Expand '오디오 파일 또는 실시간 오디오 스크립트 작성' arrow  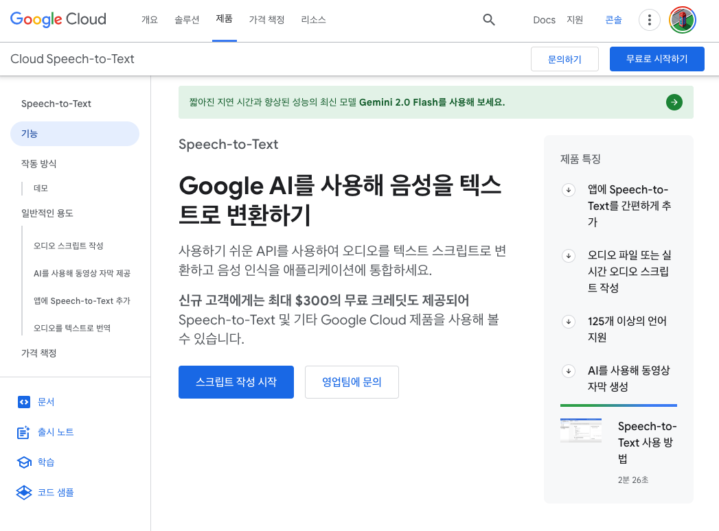pos(569,256)
